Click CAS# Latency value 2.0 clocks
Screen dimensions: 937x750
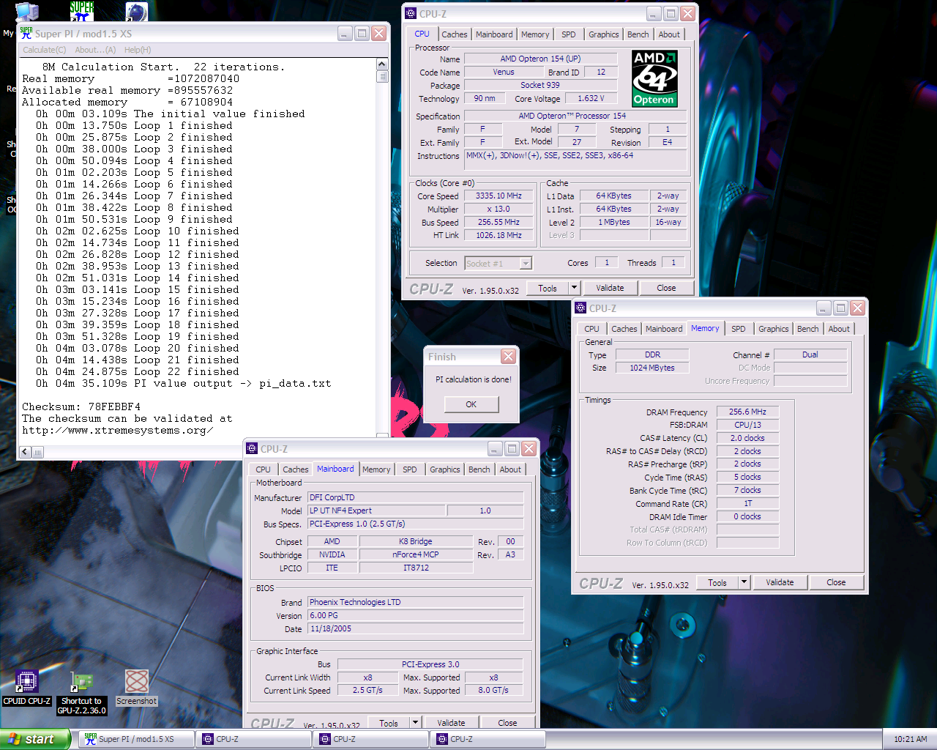pyautogui.click(x=747, y=438)
